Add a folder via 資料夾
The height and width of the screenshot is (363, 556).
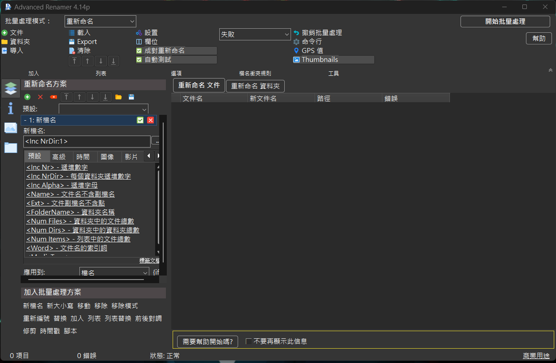click(16, 42)
